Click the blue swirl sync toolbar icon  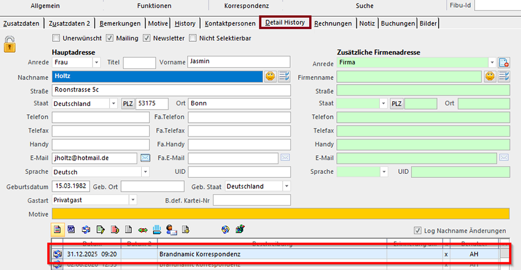(x=86, y=229)
